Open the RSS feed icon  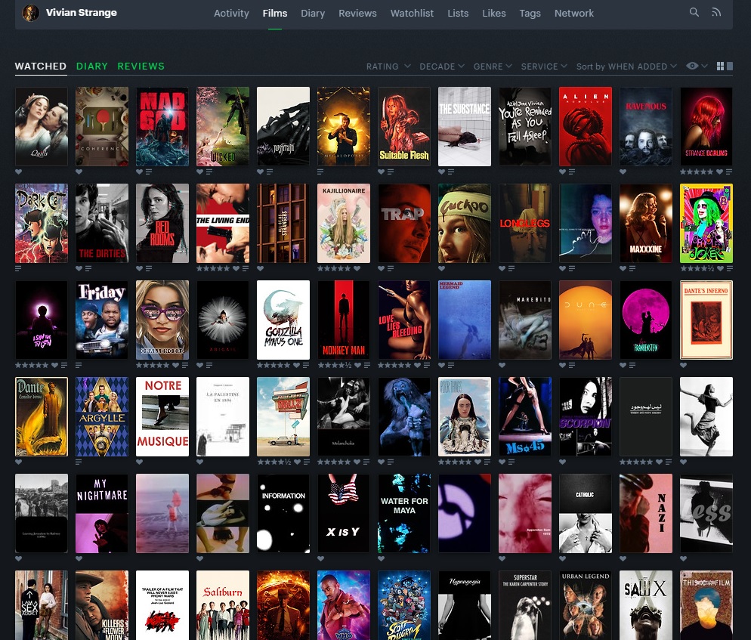[716, 12]
